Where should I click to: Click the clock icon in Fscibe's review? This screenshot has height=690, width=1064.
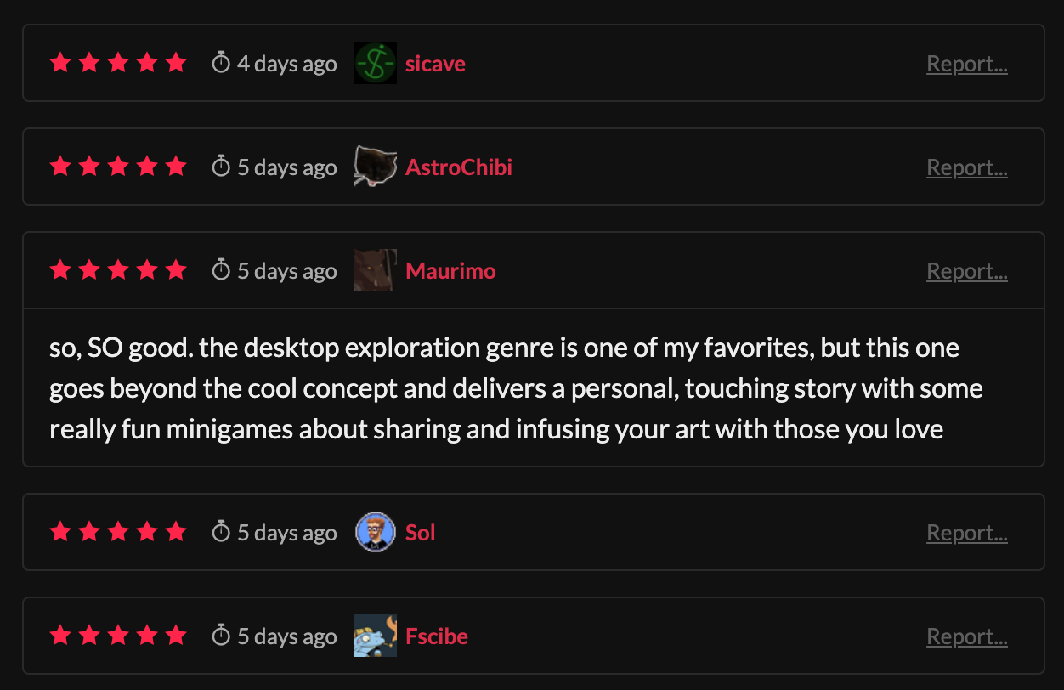pos(221,636)
